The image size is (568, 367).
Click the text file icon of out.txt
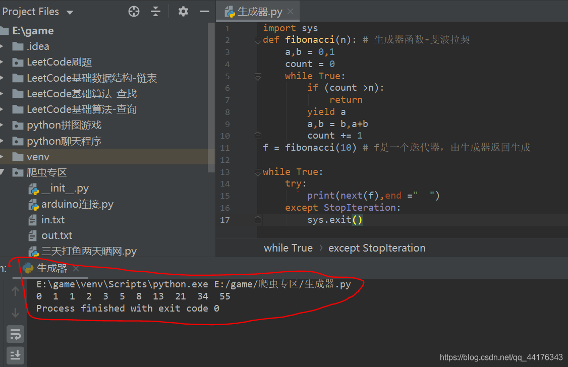[x=33, y=236]
